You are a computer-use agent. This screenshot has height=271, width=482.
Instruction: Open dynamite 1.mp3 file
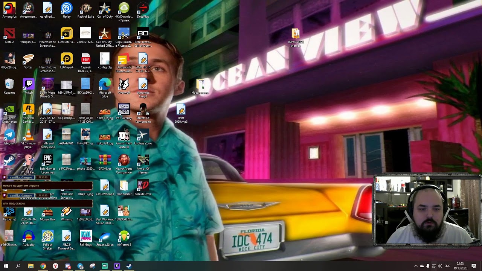(x=143, y=88)
